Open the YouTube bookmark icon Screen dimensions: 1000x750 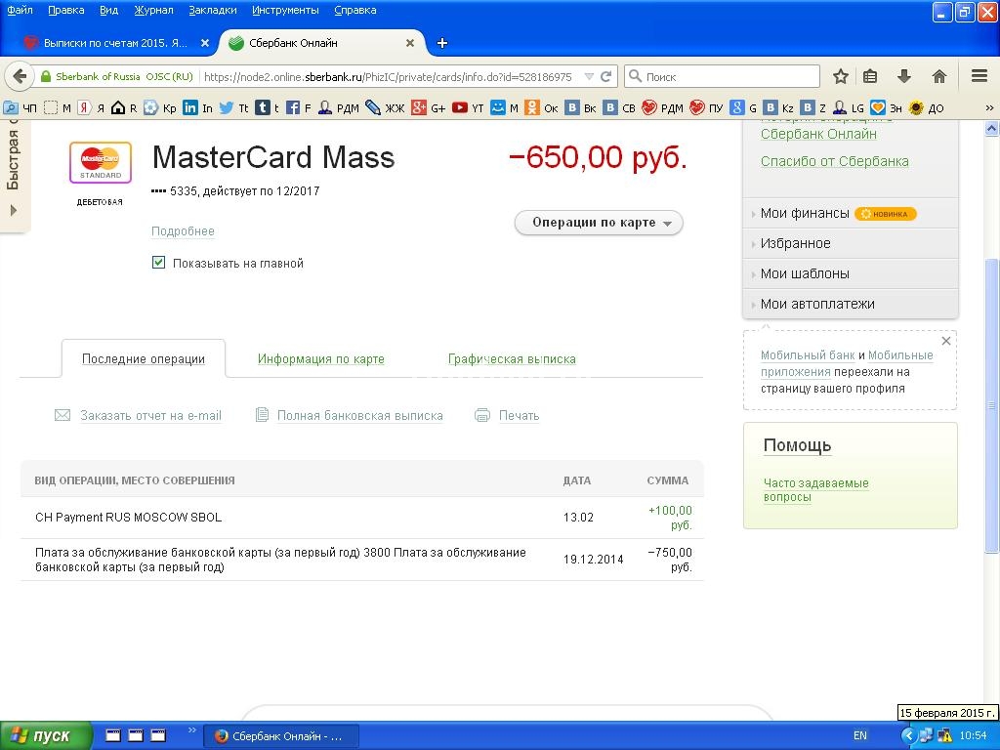[x=459, y=107]
